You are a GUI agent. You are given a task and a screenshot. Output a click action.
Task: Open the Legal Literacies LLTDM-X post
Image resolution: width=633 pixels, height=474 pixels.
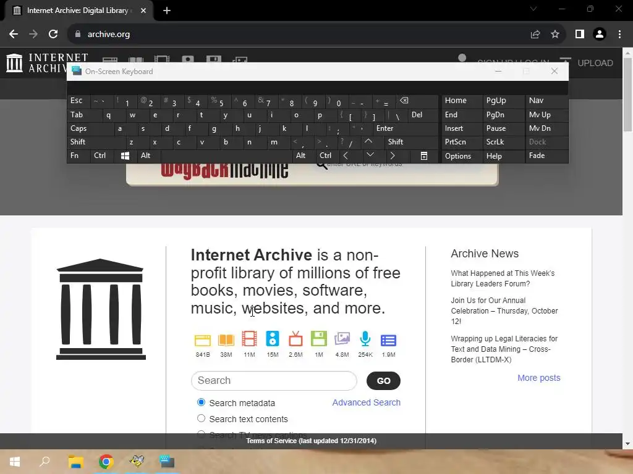pyautogui.click(x=504, y=349)
